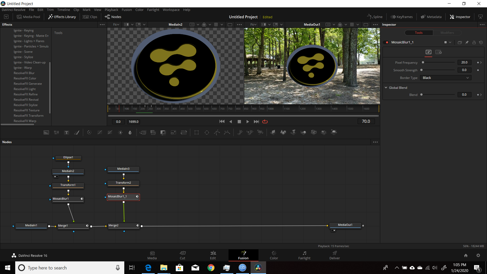Add a Color Curves node from toolbar
The height and width of the screenshot is (274, 487).
click(100, 132)
